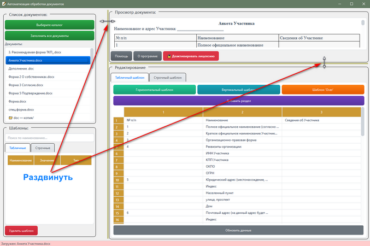
Task: Click cell 'КПП Участника'
Action: pyautogui.click(x=242, y=160)
